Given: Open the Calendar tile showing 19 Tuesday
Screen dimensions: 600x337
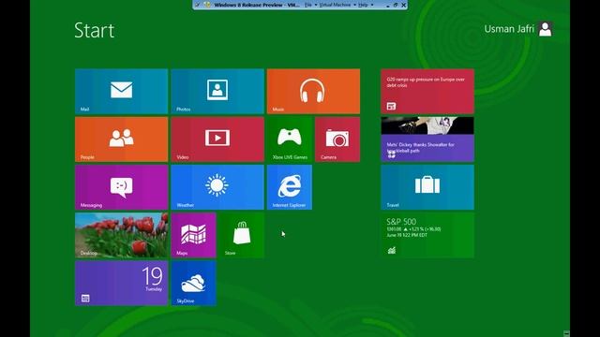Looking at the screenshot, I should click(x=121, y=283).
